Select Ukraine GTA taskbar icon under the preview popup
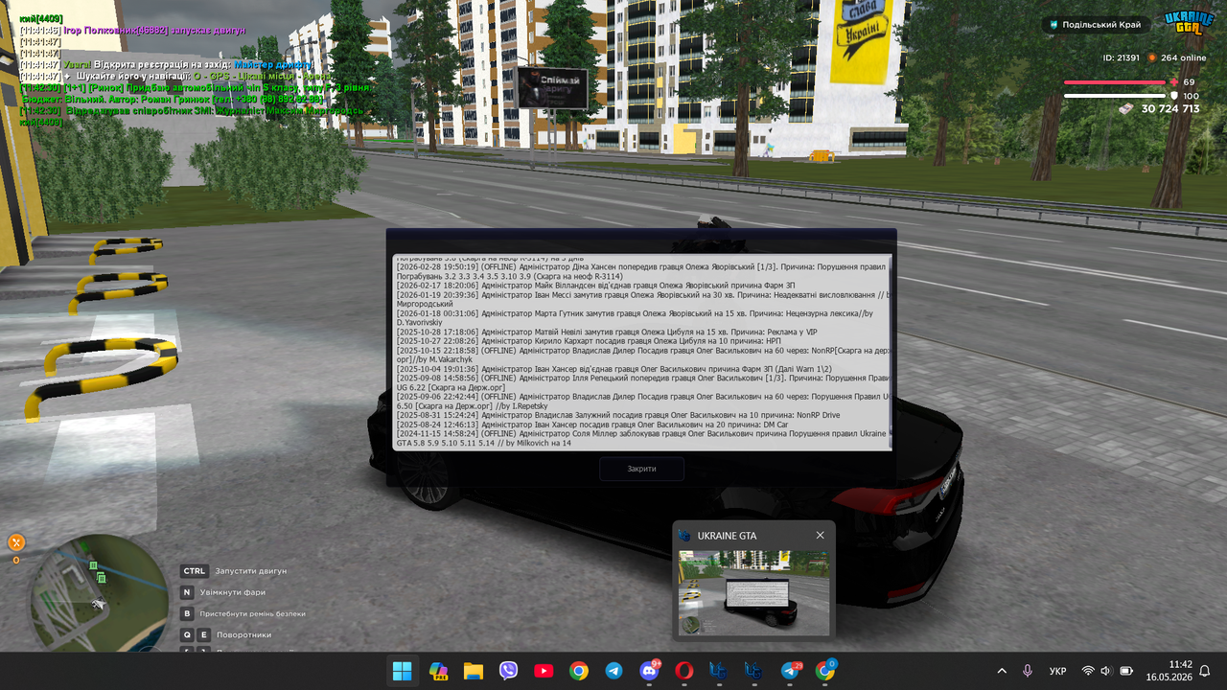 (754, 671)
